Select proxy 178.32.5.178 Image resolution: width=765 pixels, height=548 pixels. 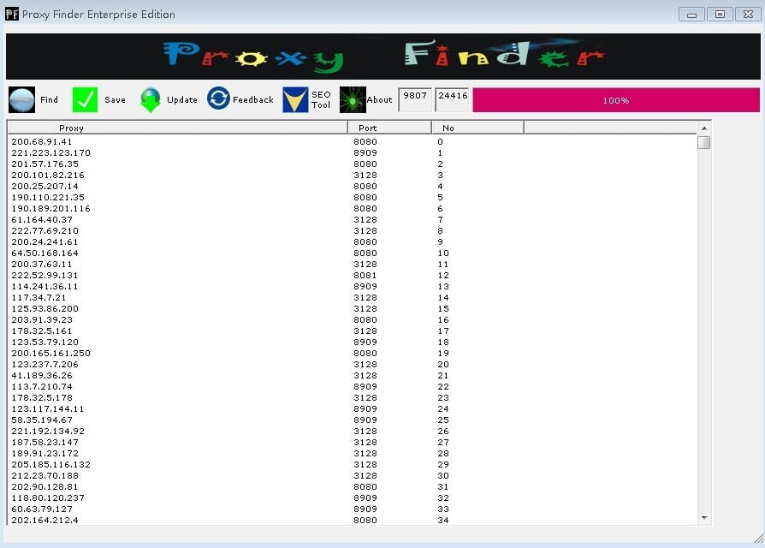click(x=42, y=397)
